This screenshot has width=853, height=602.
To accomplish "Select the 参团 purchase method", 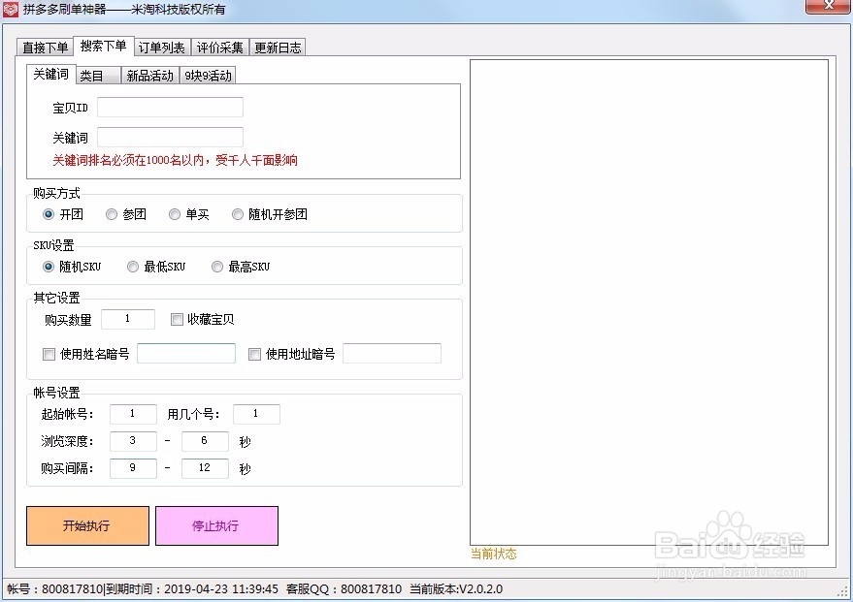I will click(112, 214).
